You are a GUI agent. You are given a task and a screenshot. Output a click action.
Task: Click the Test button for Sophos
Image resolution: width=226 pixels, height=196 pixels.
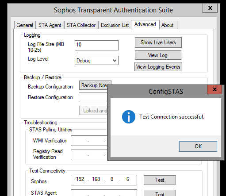[x=160, y=180]
